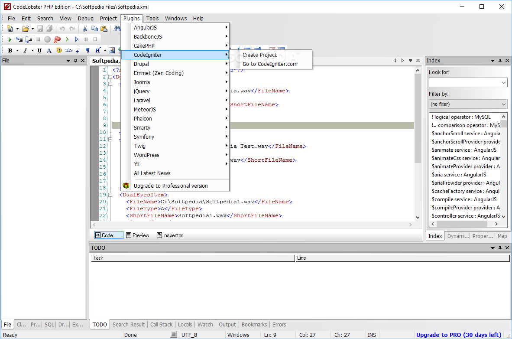
Task: Open the color palette icon
Action: tap(59, 50)
